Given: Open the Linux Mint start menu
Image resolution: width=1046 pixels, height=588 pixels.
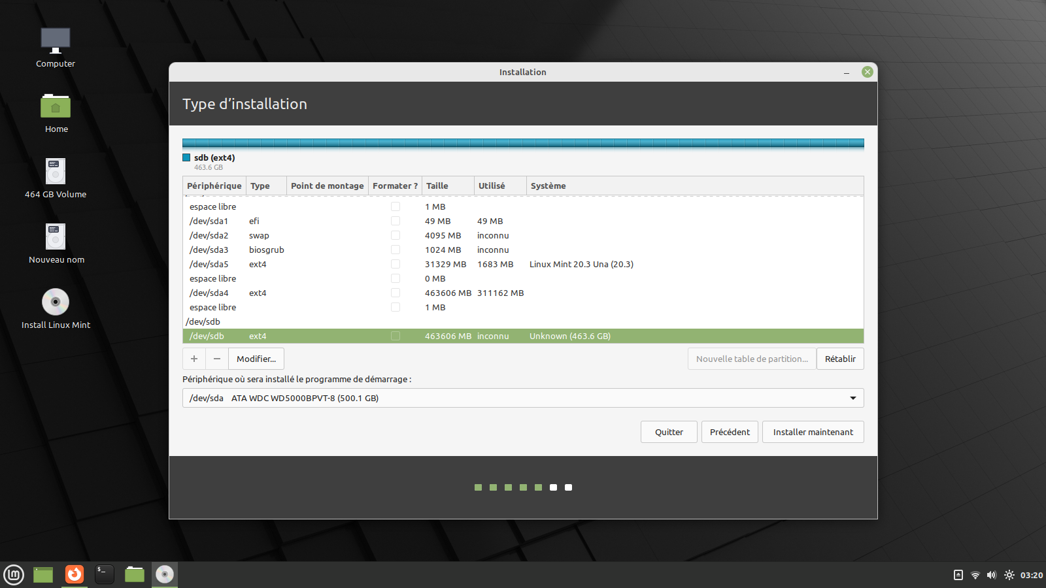Looking at the screenshot, I should (x=14, y=575).
